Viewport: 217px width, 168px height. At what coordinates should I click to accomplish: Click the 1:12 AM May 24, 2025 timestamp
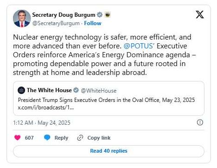tap(42, 123)
